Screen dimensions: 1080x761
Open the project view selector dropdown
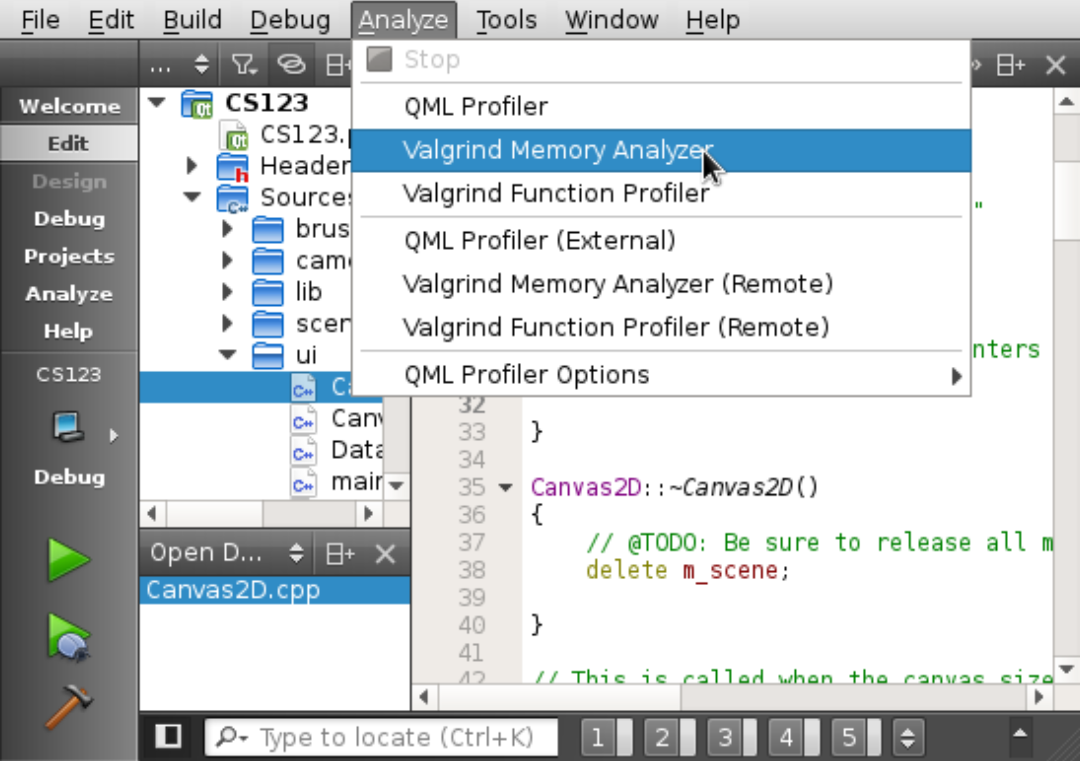tap(181, 65)
